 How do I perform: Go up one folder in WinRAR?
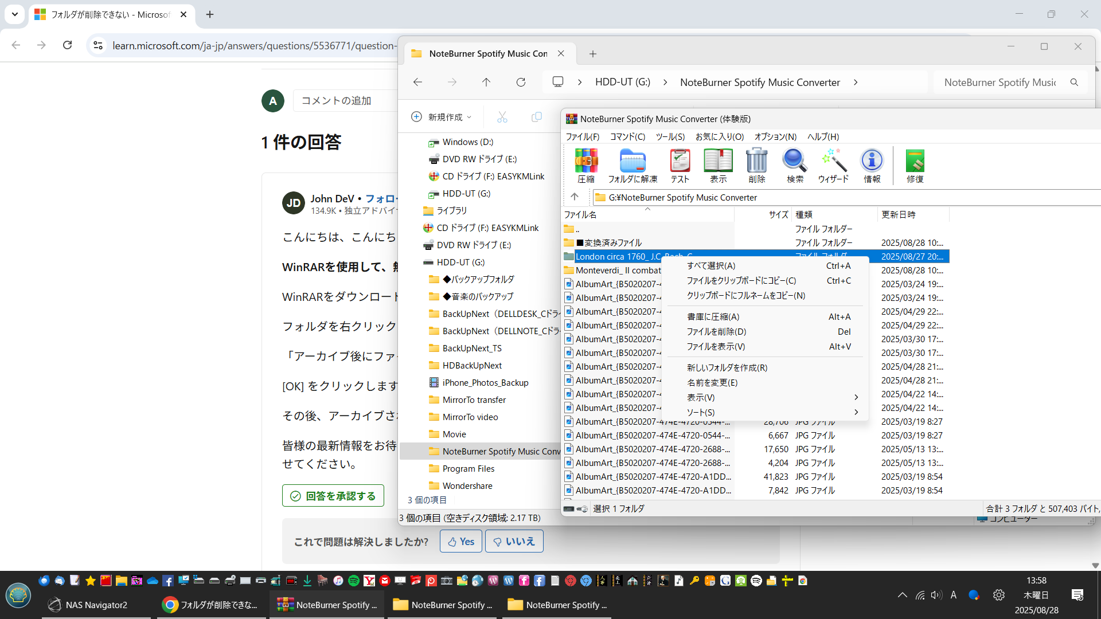575,197
